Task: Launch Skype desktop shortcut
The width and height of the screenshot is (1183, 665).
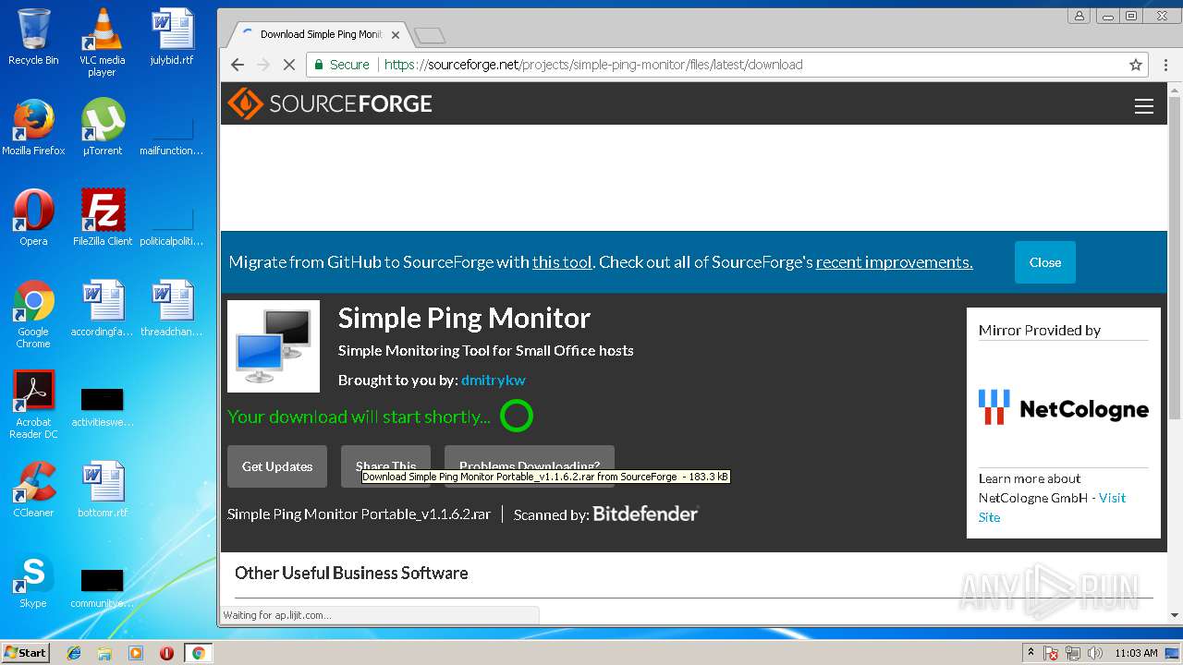Action: point(33,580)
